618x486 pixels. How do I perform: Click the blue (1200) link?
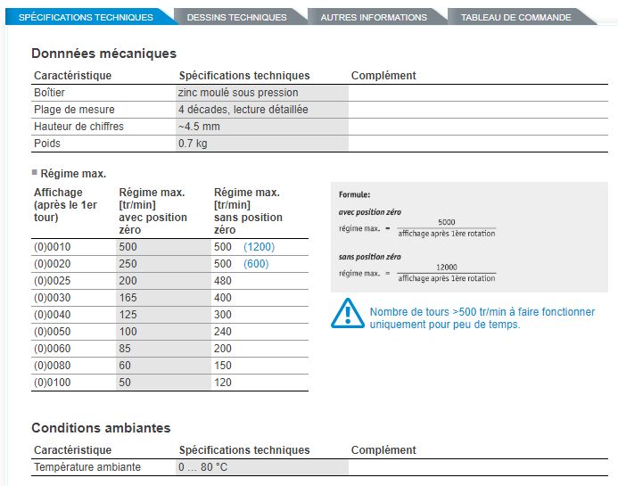click(x=259, y=247)
